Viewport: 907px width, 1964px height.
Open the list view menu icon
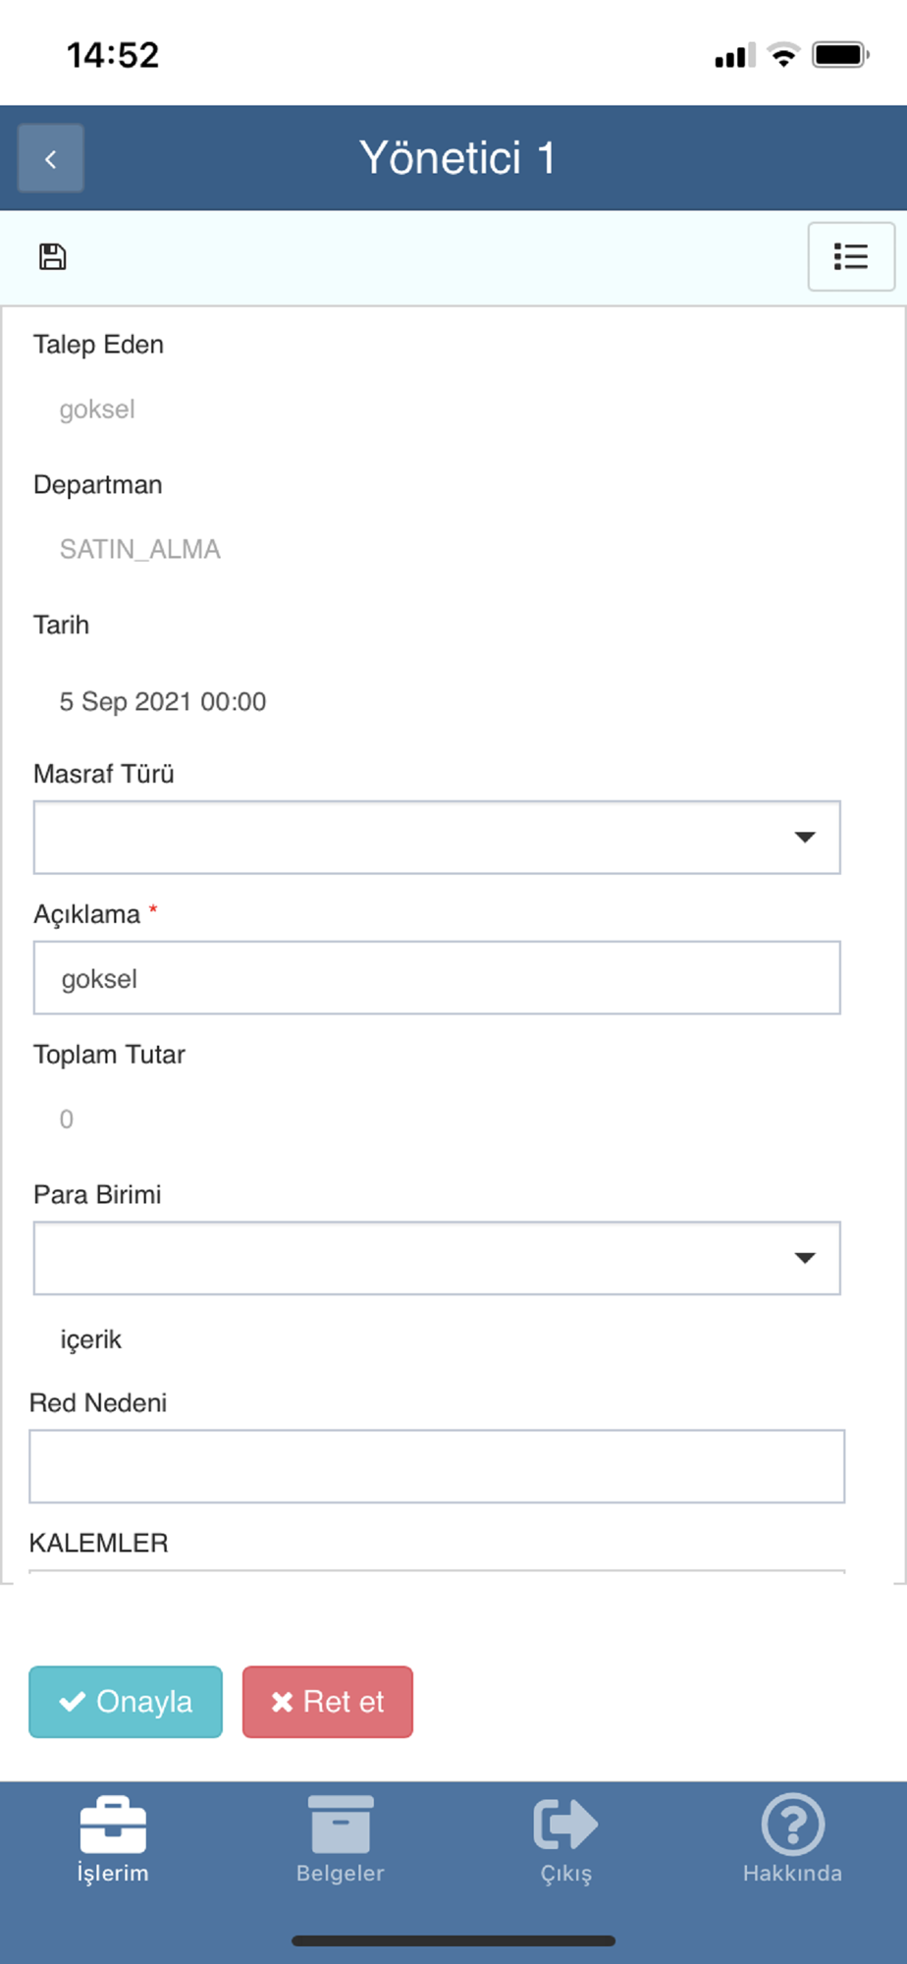(850, 257)
